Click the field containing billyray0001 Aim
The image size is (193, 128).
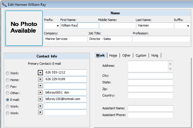tap(65, 92)
